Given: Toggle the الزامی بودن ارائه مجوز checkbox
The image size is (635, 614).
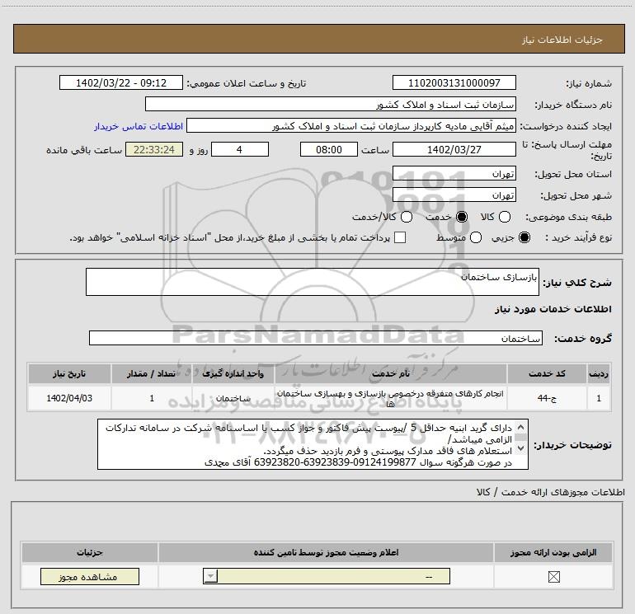Looking at the screenshot, I should (553, 577).
